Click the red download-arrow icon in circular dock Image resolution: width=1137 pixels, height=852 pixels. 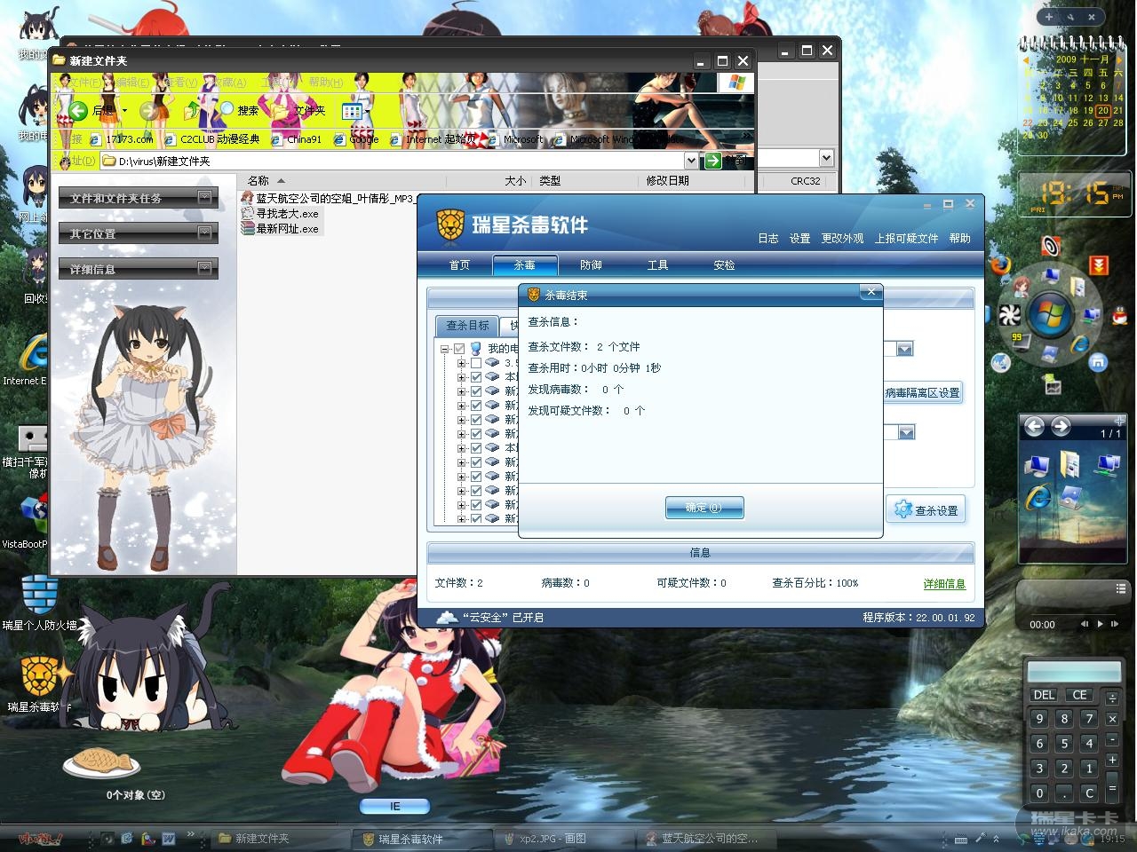(1099, 265)
